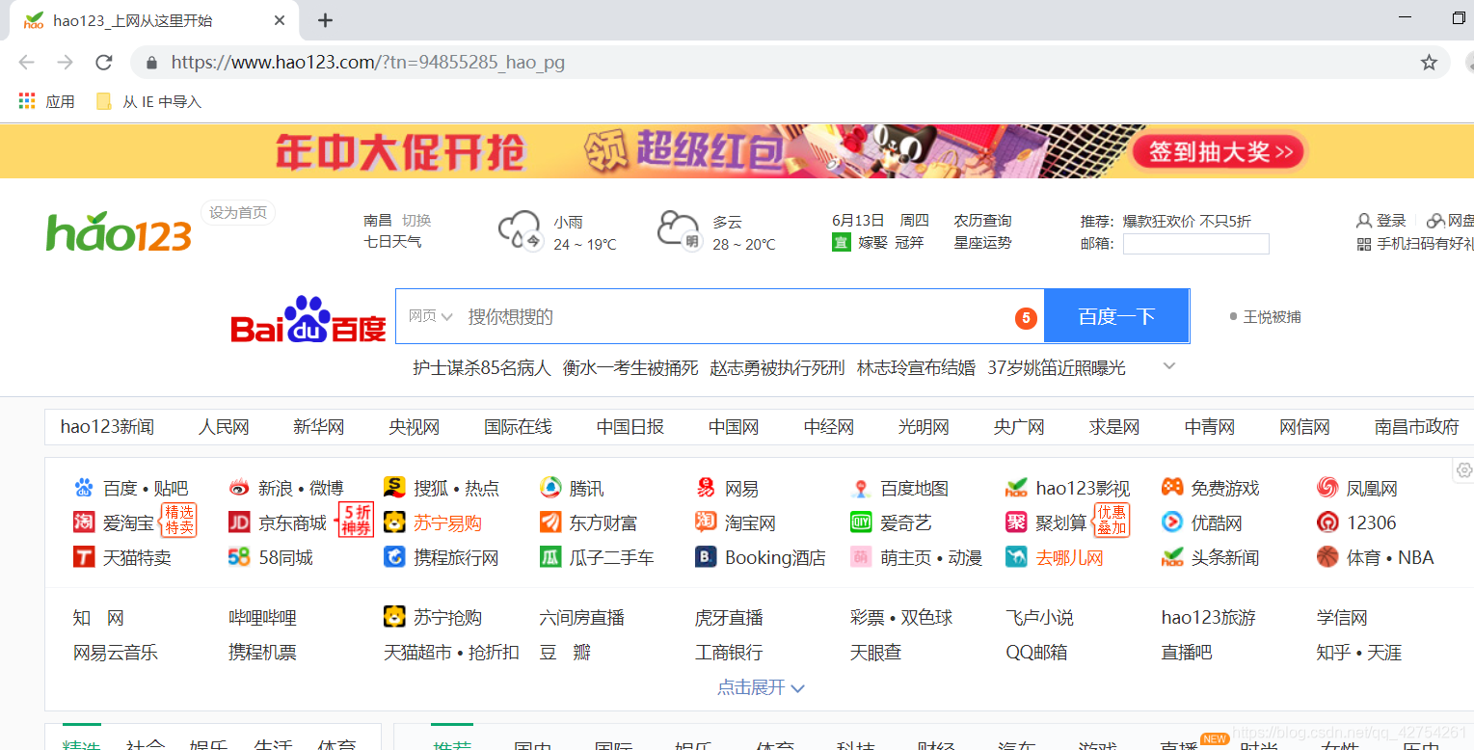
Task: Open the 体育 • NBA basketball icon
Action: click(x=1327, y=557)
